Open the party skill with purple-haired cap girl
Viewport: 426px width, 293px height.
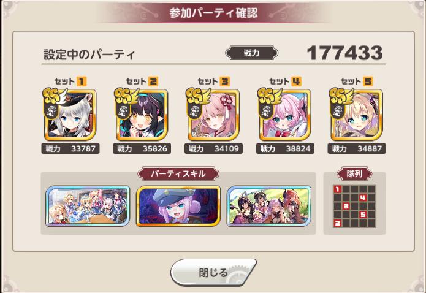178,206
